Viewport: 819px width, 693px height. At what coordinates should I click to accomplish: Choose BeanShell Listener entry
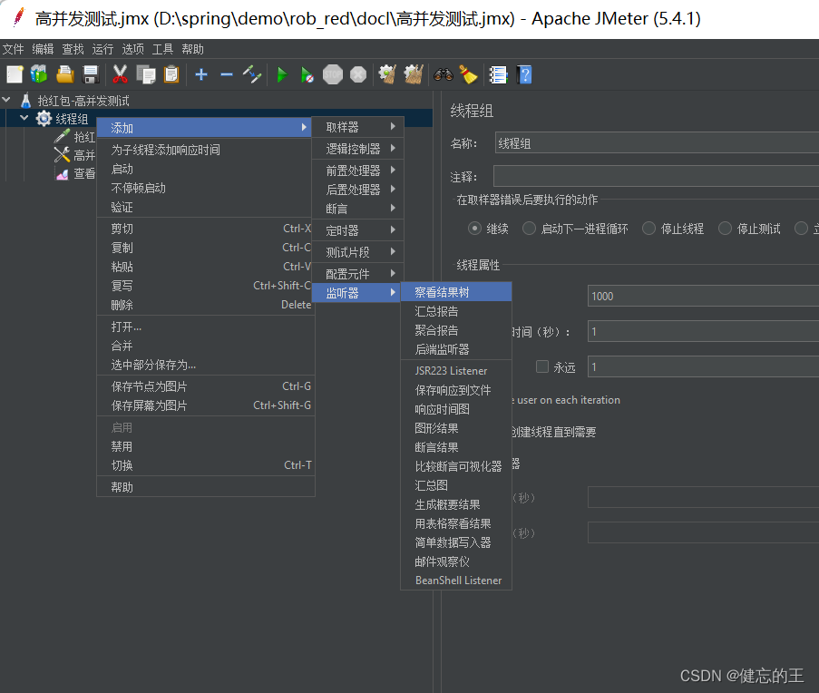click(x=456, y=581)
